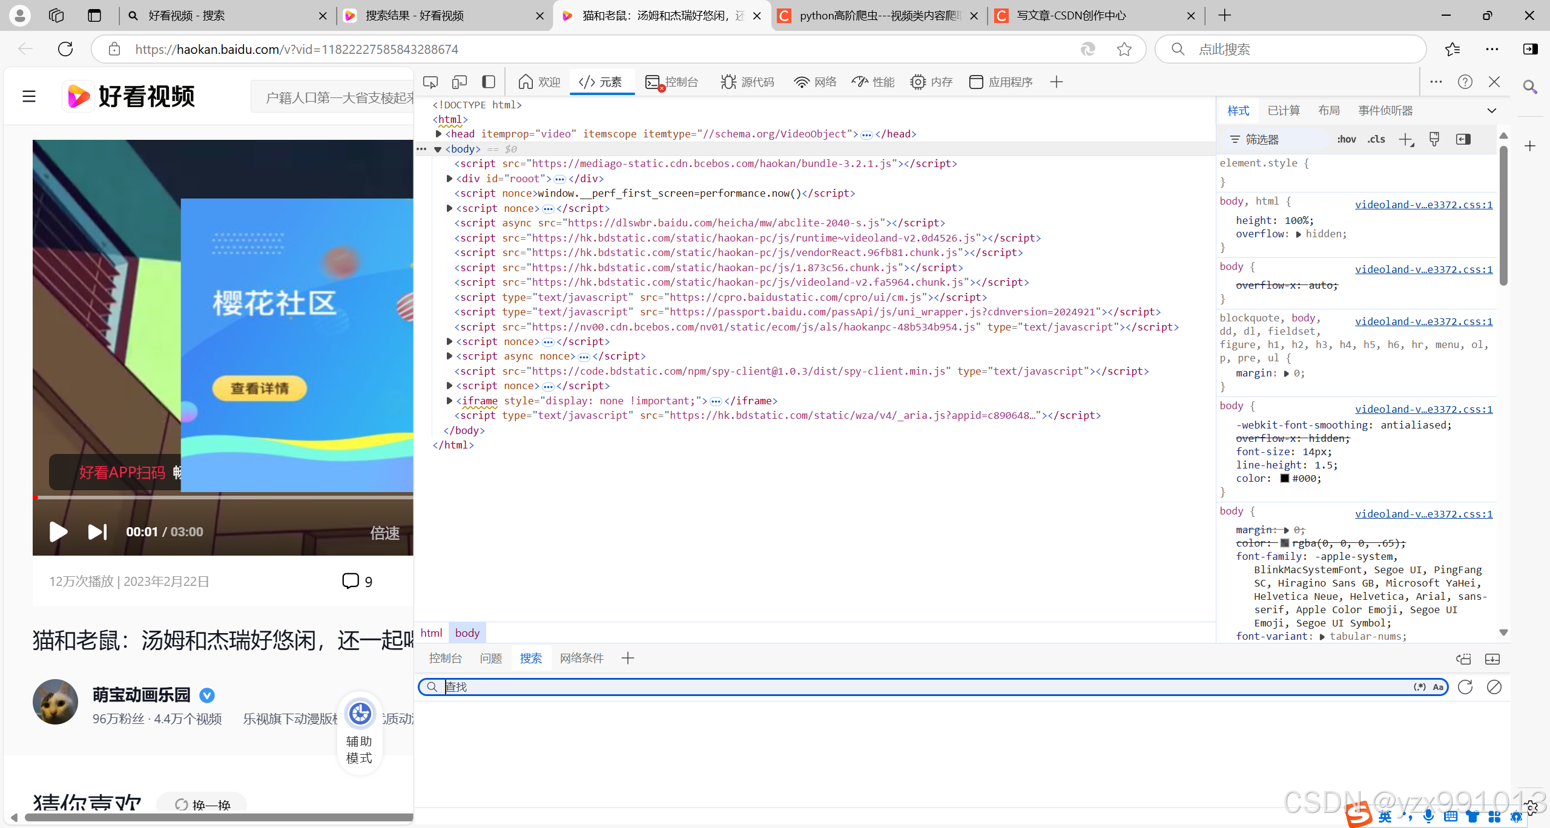The image size is (1550, 828).
Task: Click the rgba(0,0,0,.65) color swatch
Action: click(x=1285, y=543)
